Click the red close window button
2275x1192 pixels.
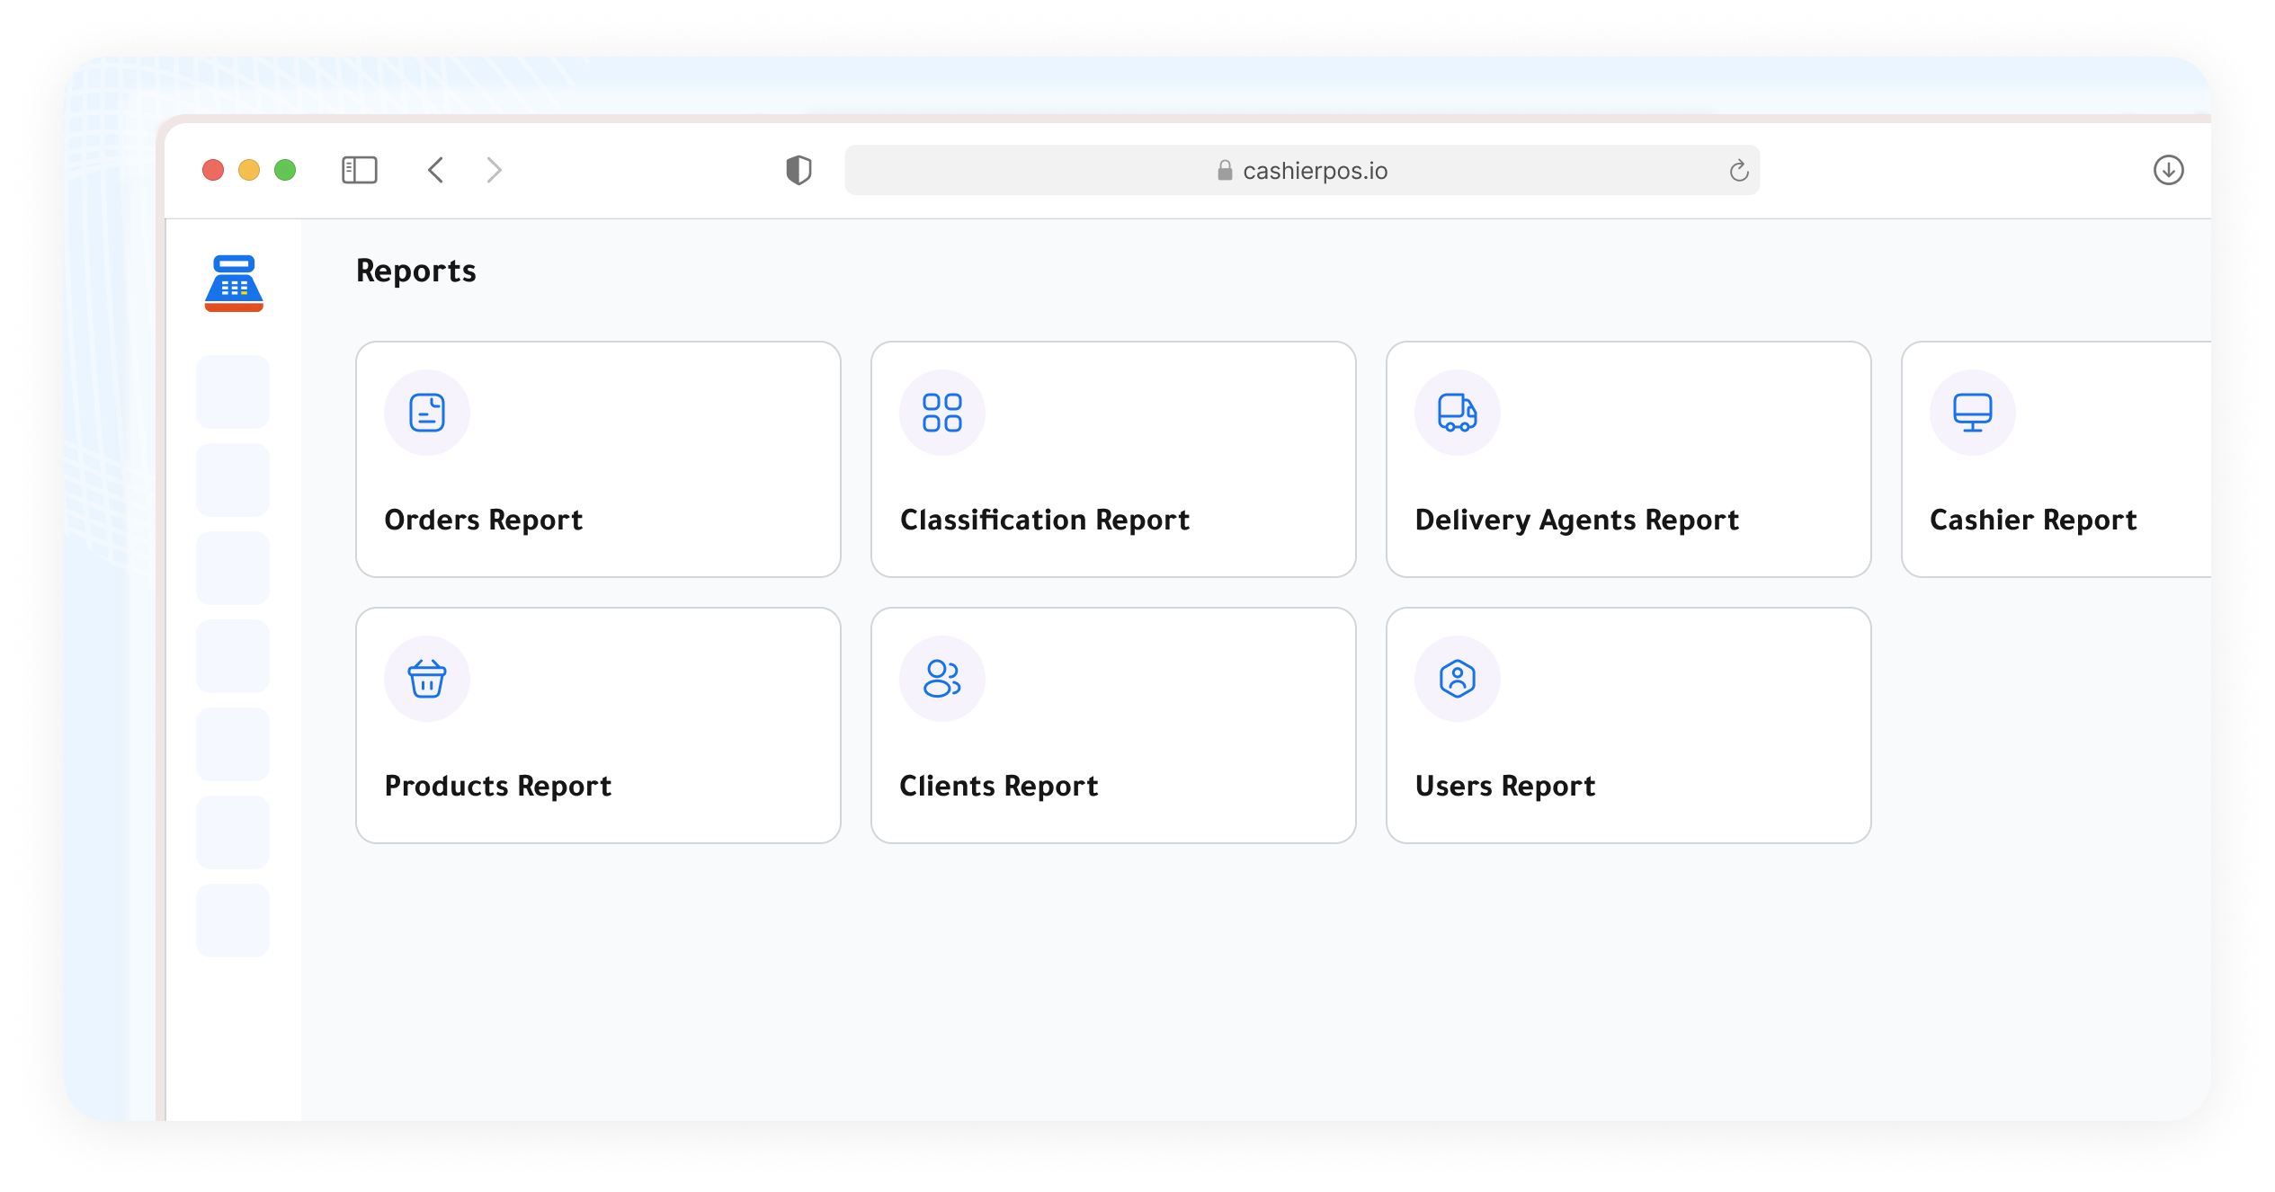[x=213, y=170]
